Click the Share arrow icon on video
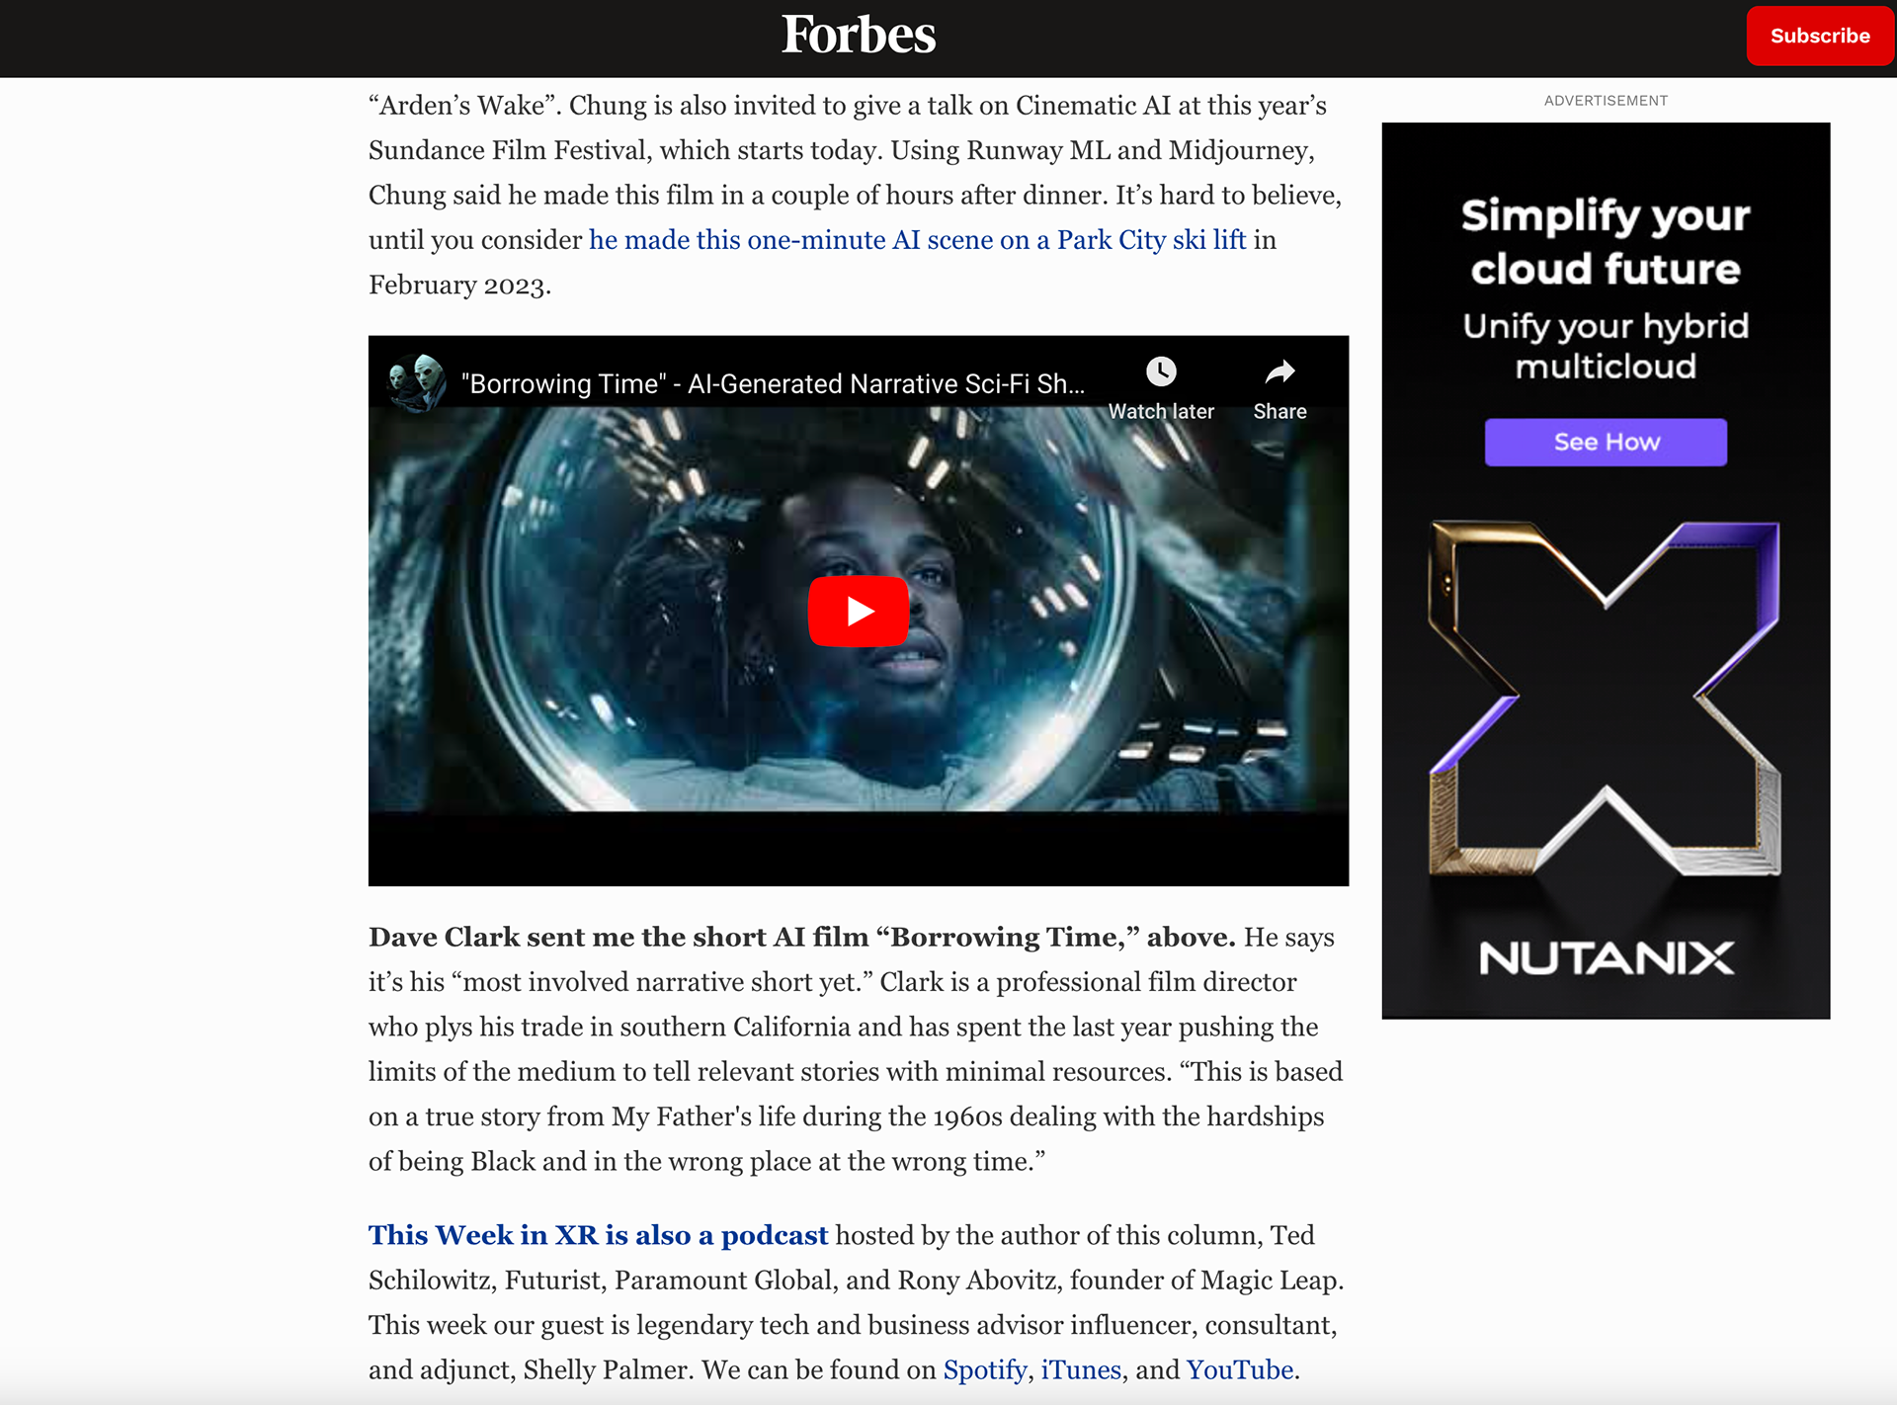 (x=1279, y=372)
